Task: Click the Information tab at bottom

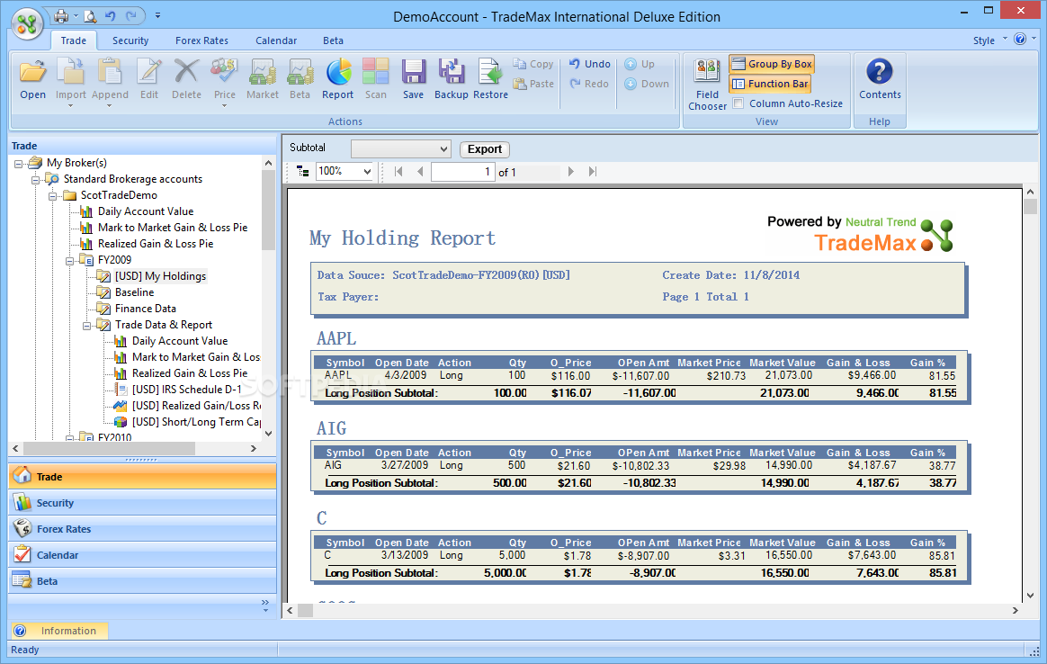Action: click(x=59, y=631)
